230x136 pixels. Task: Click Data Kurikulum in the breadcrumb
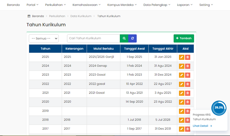pos(81,16)
